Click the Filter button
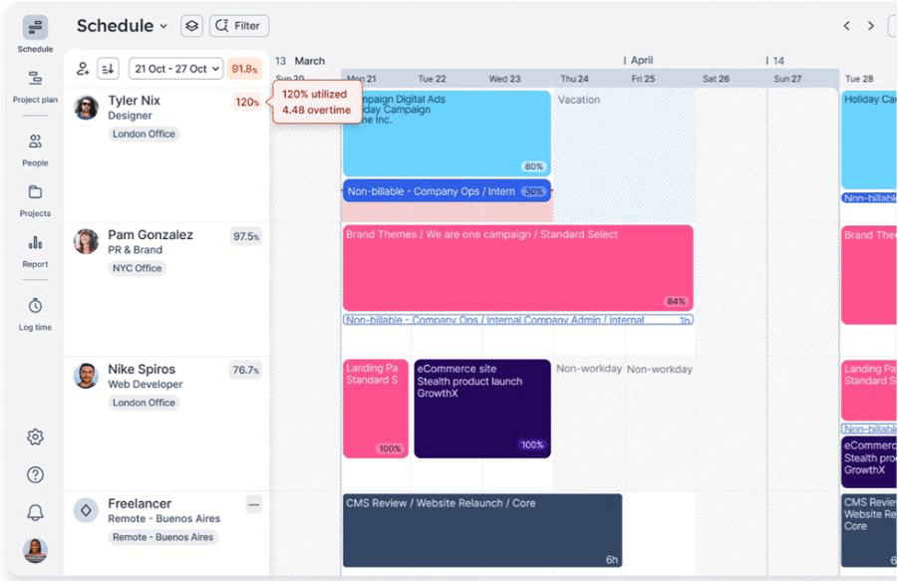This screenshot has width=898, height=581. click(x=239, y=26)
